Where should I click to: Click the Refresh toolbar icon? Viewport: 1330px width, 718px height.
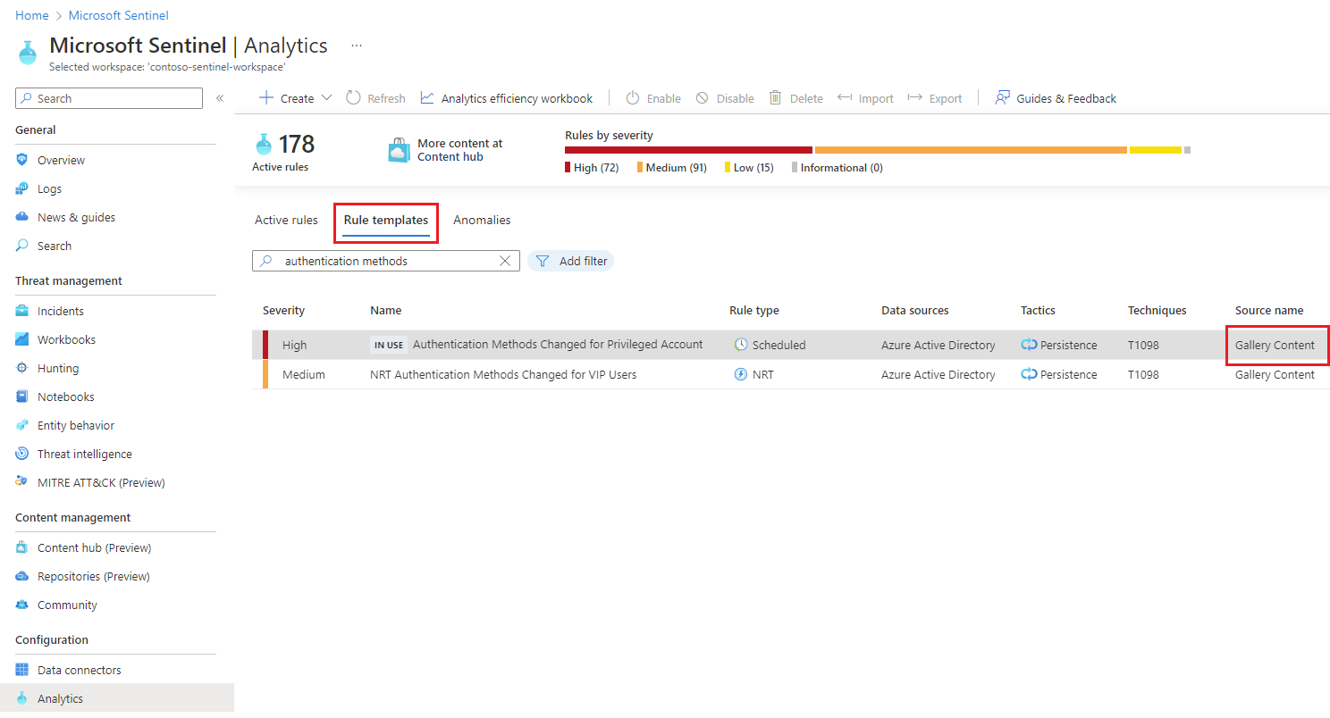pos(354,97)
